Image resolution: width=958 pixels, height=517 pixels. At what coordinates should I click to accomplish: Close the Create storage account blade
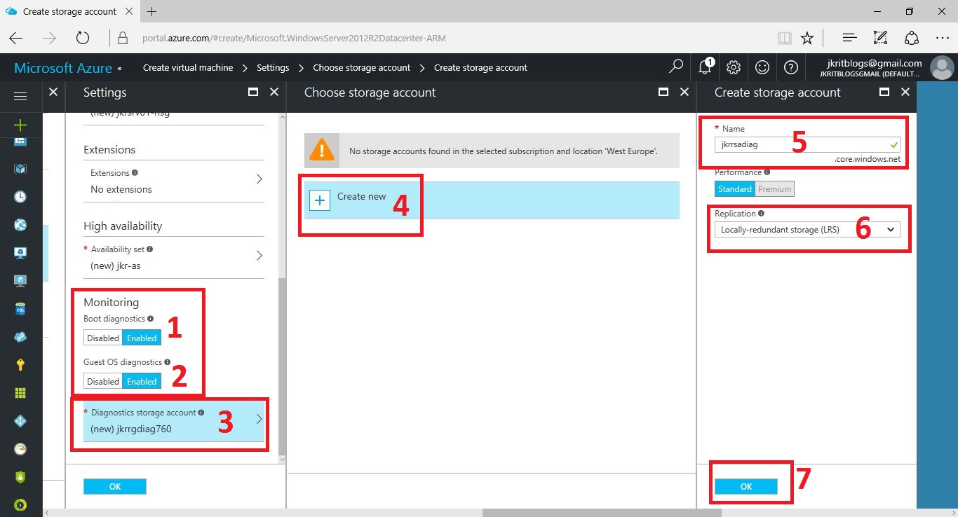[905, 92]
